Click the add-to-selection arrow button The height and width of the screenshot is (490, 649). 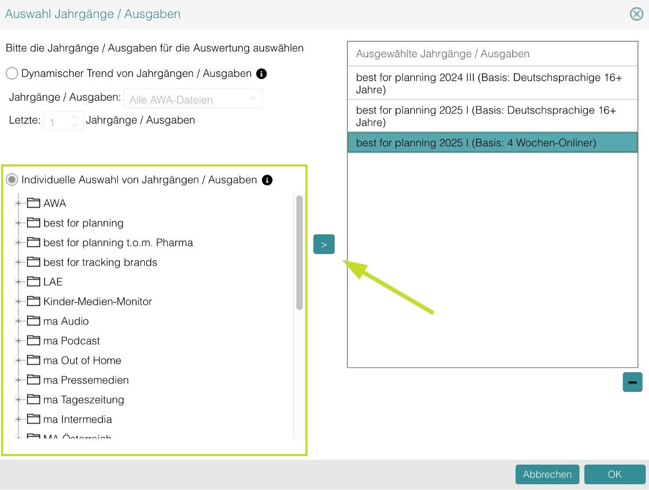(x=323, y=244)
